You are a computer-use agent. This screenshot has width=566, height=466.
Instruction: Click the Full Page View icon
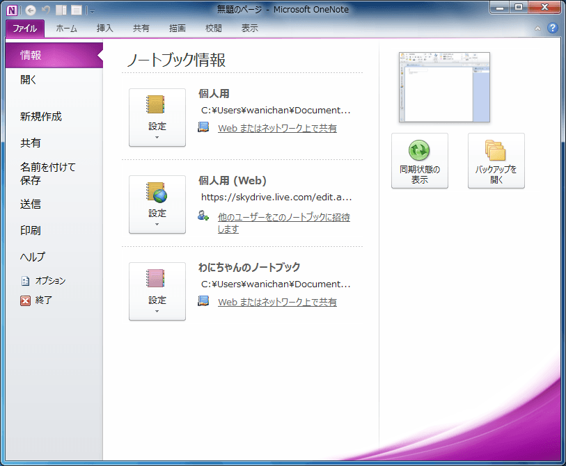[76, 10]
